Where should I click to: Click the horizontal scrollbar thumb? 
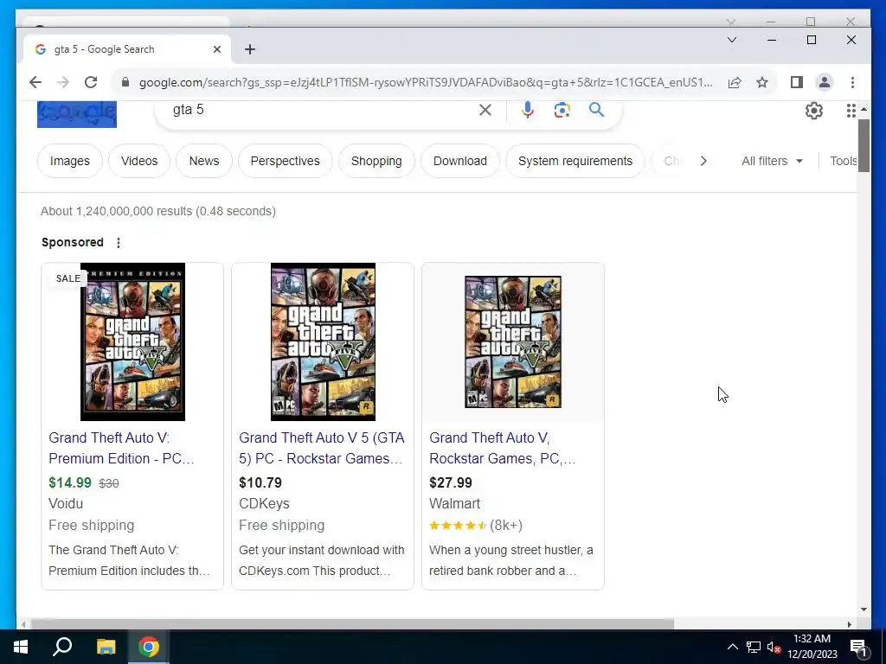[x=352, y=624]
